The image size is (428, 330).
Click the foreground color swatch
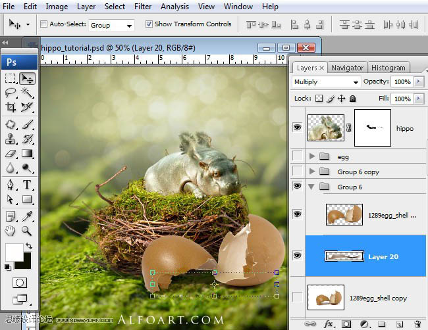click(x=14, y=252)
